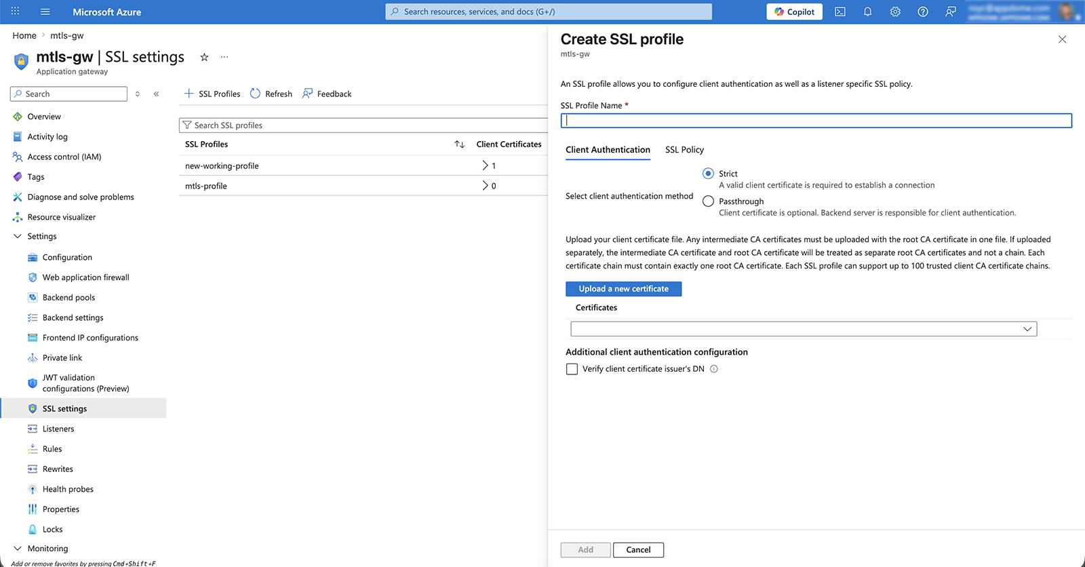Show info tooltip for issuer's DN
Screen dimensions: 1085x567
[x=713, y=369]
